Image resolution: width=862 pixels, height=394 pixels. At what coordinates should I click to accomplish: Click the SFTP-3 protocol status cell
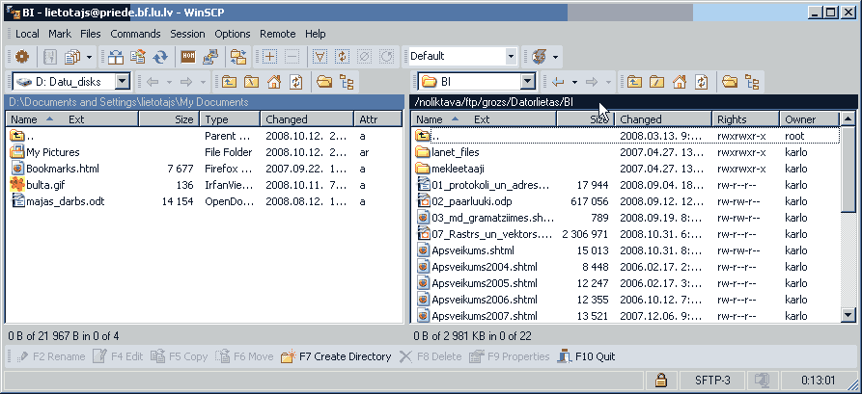tap(712, 380)
